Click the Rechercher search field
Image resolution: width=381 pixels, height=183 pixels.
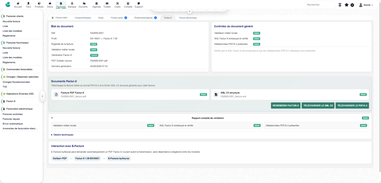pyautogui.click(x=320, y=5)
